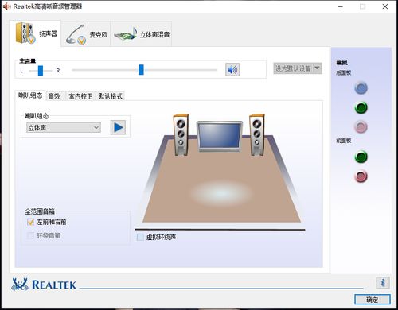Toggle the 环绕音箱 checkbox
Viewport: 398px width, 310px height.
pos(30,235)
